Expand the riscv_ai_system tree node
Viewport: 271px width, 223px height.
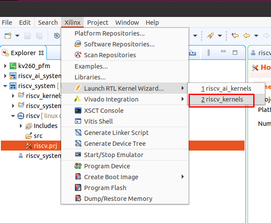pyautogui.click(x=5, y=76)
